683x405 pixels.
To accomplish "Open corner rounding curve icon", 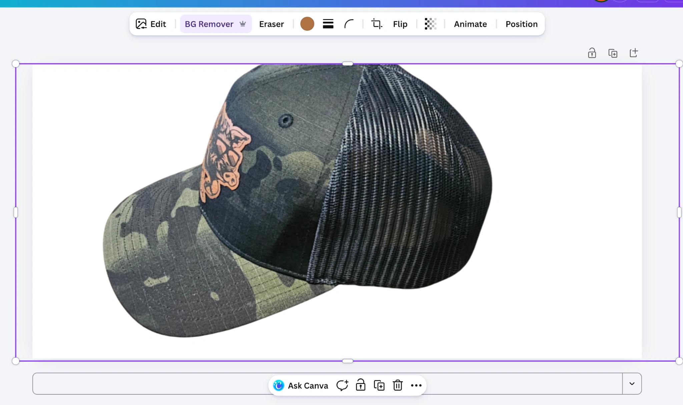I will pyautogui.click(x=349, y=24).
